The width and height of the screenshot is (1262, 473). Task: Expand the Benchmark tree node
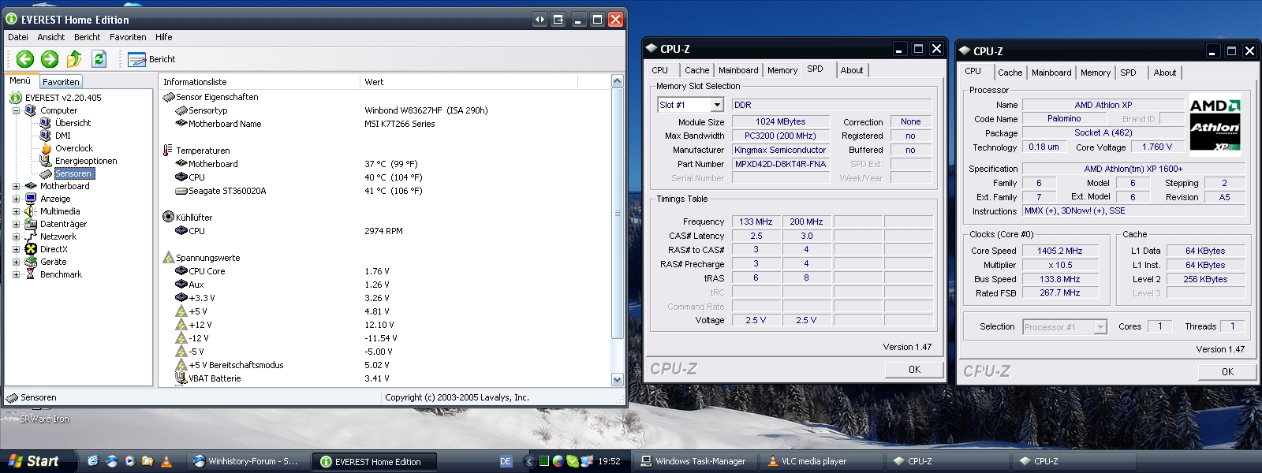tap(16, 274)
